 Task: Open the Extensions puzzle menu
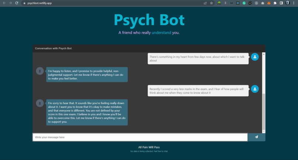coord(275,3)
